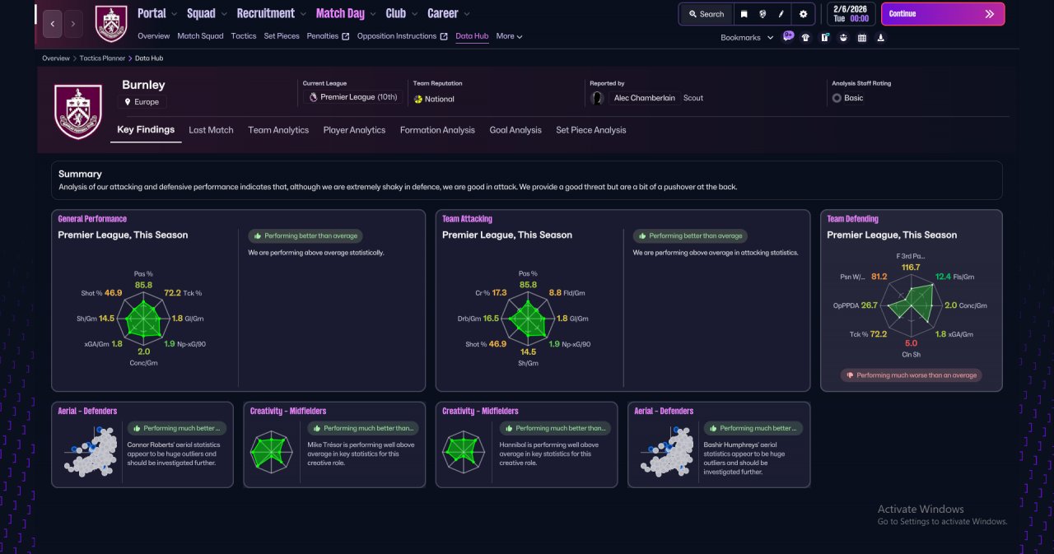Open Bashir Humphreys' Aerial - Defenders card
The image size is (1054, 554).
pyautogui.click(x=719, y=445)
